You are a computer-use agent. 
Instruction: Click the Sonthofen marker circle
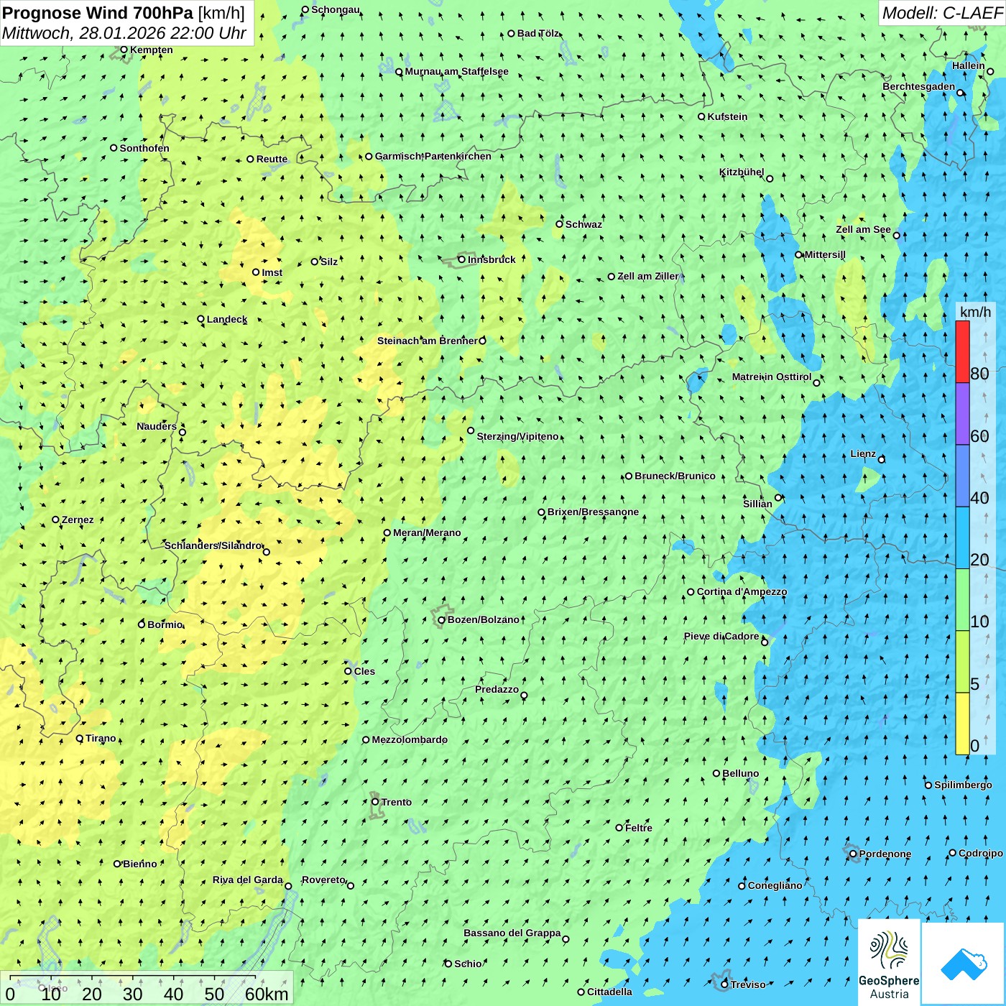(x=114, y=148)
